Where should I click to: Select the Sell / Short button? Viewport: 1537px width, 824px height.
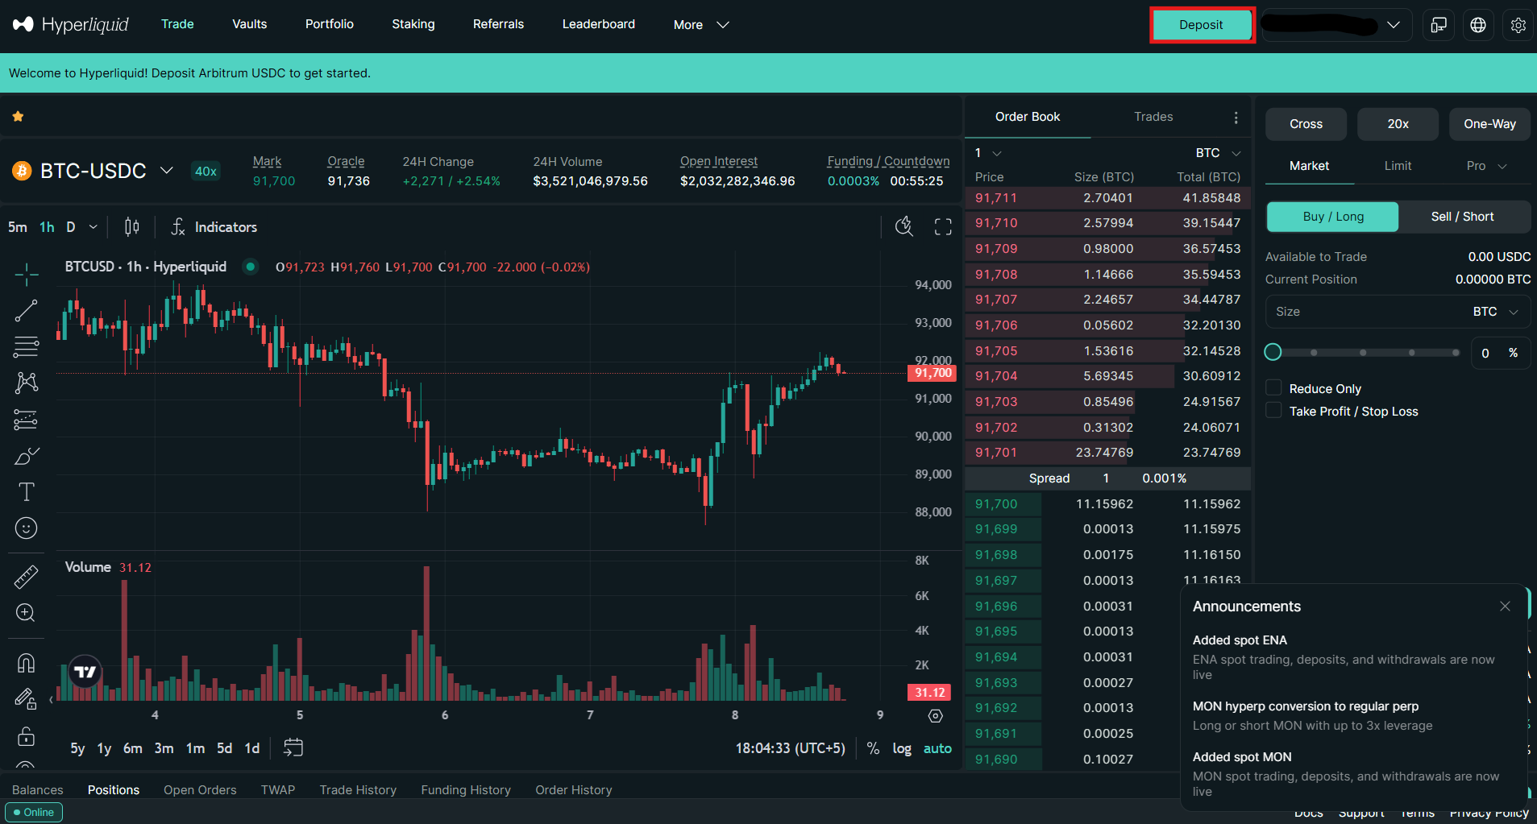click(x=1462, y=217)
